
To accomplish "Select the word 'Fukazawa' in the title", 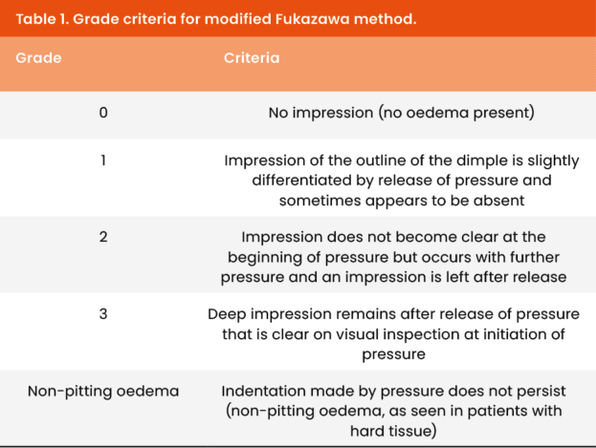I will point(312,19).
